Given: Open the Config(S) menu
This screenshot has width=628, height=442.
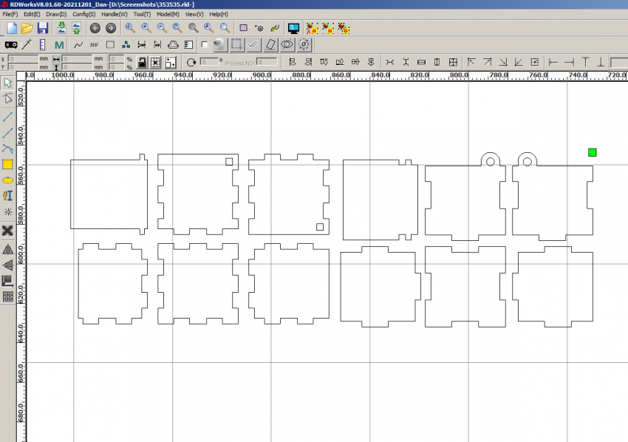Looking at the screenshot, I should 83,14.
